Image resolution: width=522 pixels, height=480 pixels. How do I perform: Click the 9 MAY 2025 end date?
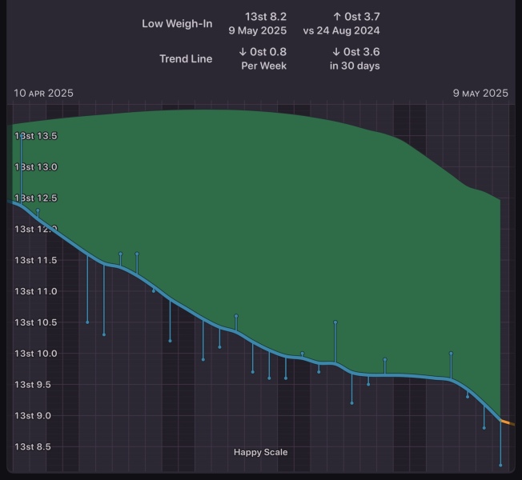pos(480,94)
